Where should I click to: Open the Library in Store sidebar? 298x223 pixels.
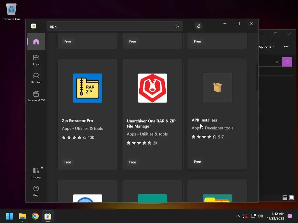(x=36, y=173)
